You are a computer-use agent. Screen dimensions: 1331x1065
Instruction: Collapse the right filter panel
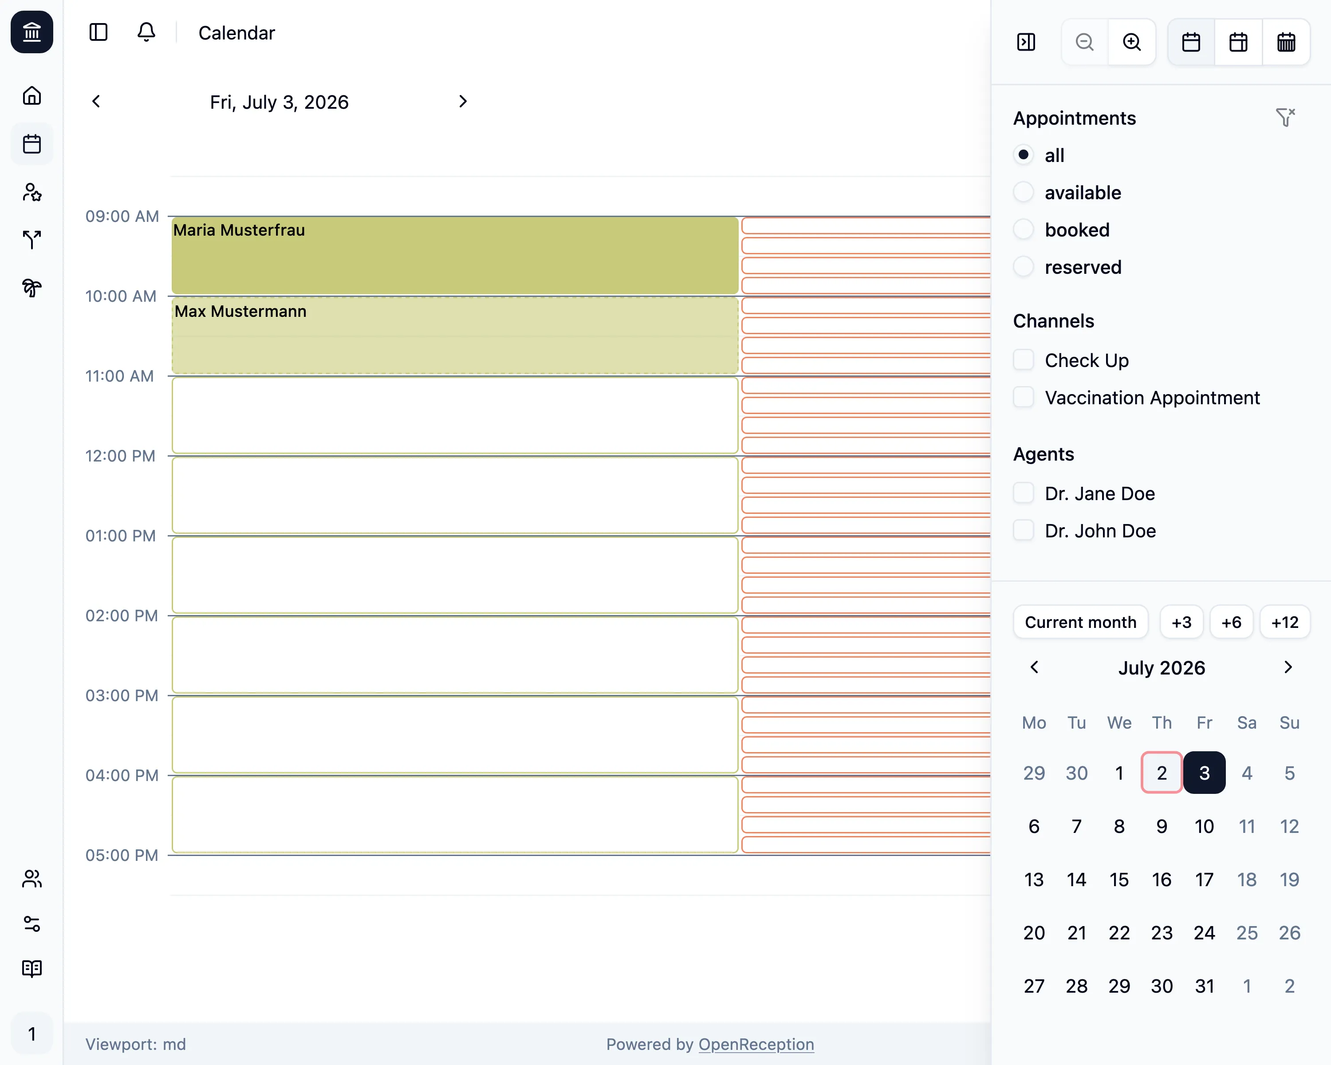tap(1026, 42)
